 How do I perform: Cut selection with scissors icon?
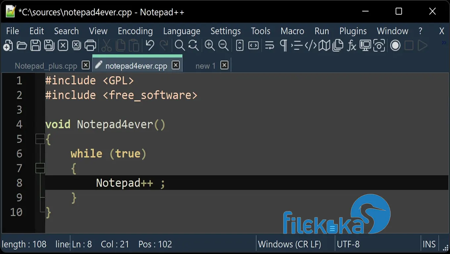[x=106, y=45]
